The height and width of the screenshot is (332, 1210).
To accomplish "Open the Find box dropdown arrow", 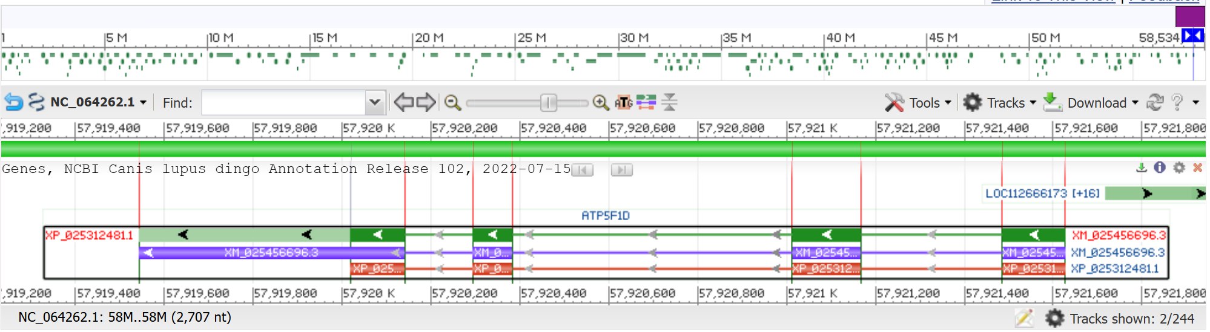I will click(375, 102).
